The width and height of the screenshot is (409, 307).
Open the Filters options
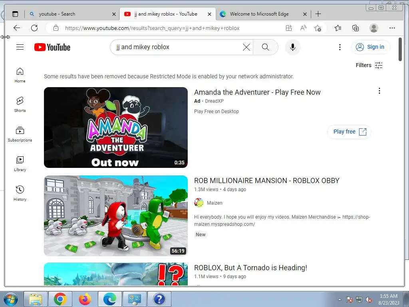pyautogui.click(x=369, y=65)
